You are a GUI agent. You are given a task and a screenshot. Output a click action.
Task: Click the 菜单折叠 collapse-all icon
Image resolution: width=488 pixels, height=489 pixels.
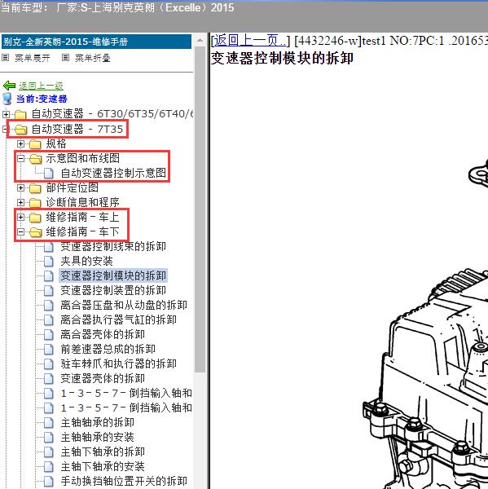(x=65, y=58)
